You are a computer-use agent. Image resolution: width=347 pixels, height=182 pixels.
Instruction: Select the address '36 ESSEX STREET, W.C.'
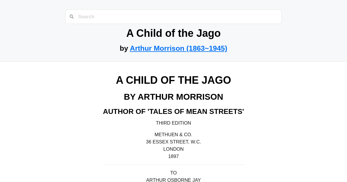(173, 142)
